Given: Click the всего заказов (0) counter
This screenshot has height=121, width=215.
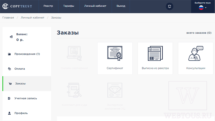Looking at the screenshot, I should (199, 33).
